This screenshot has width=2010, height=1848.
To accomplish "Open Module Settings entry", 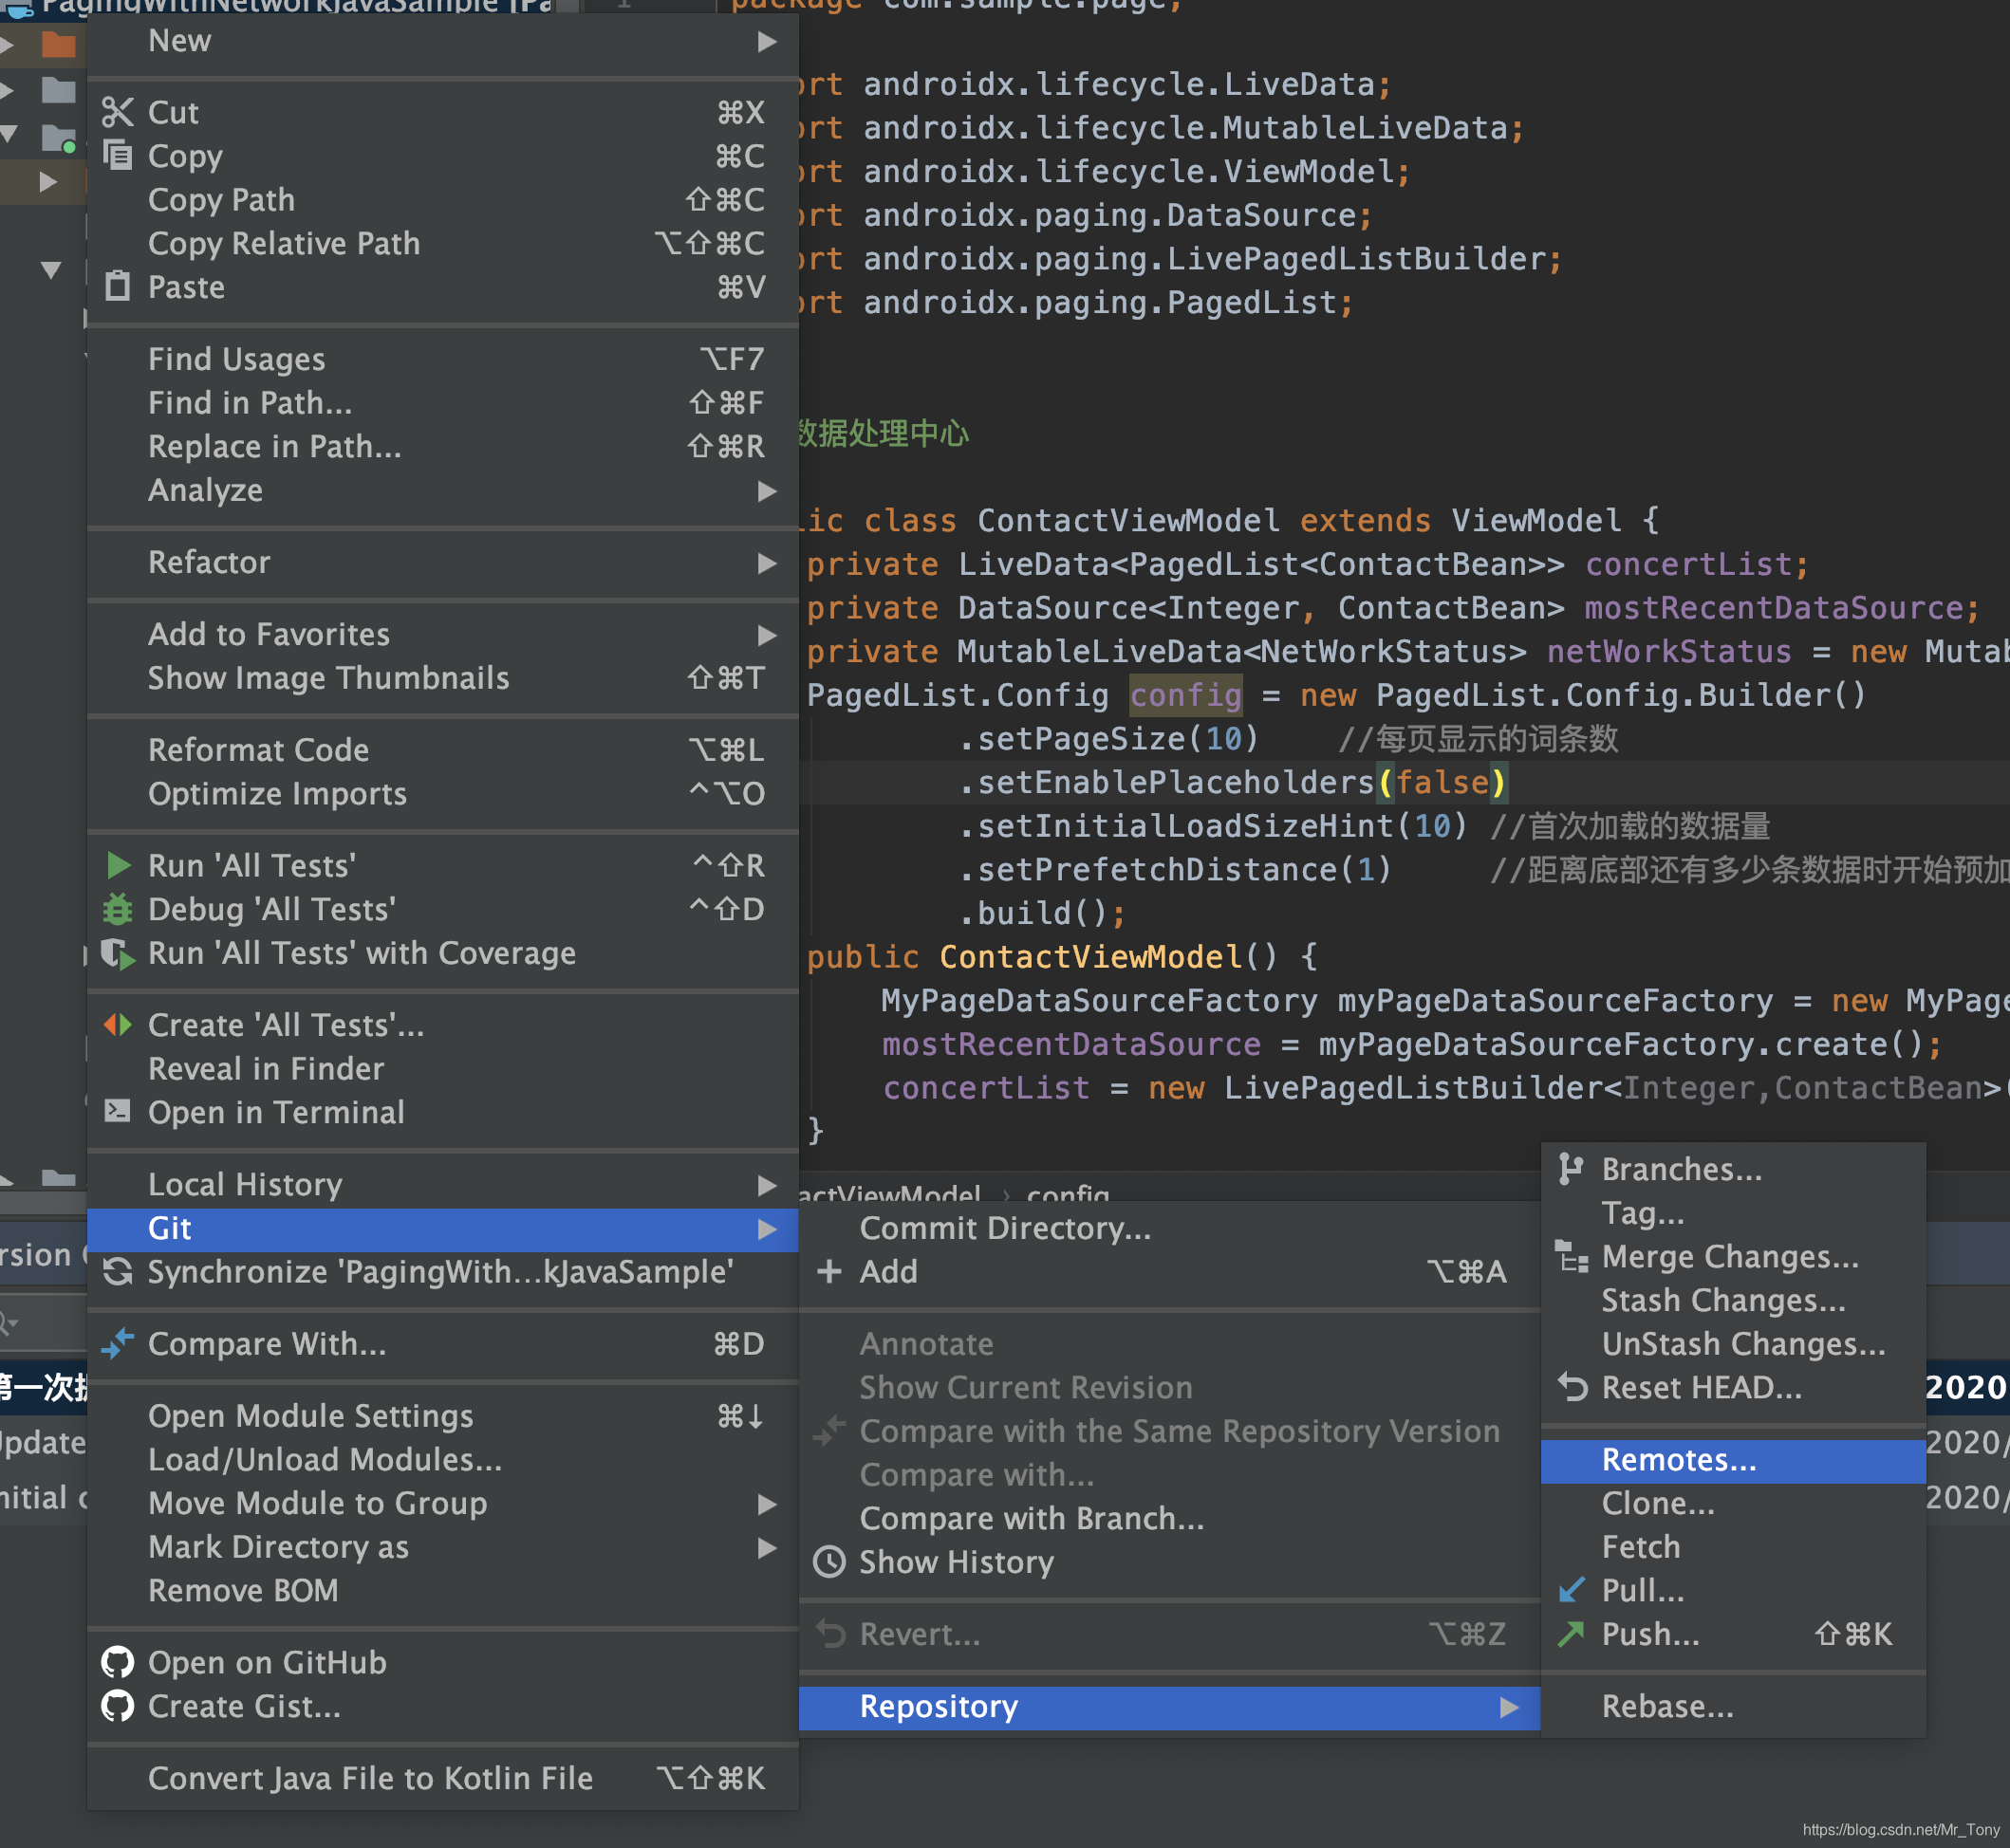I will 443,1416.
